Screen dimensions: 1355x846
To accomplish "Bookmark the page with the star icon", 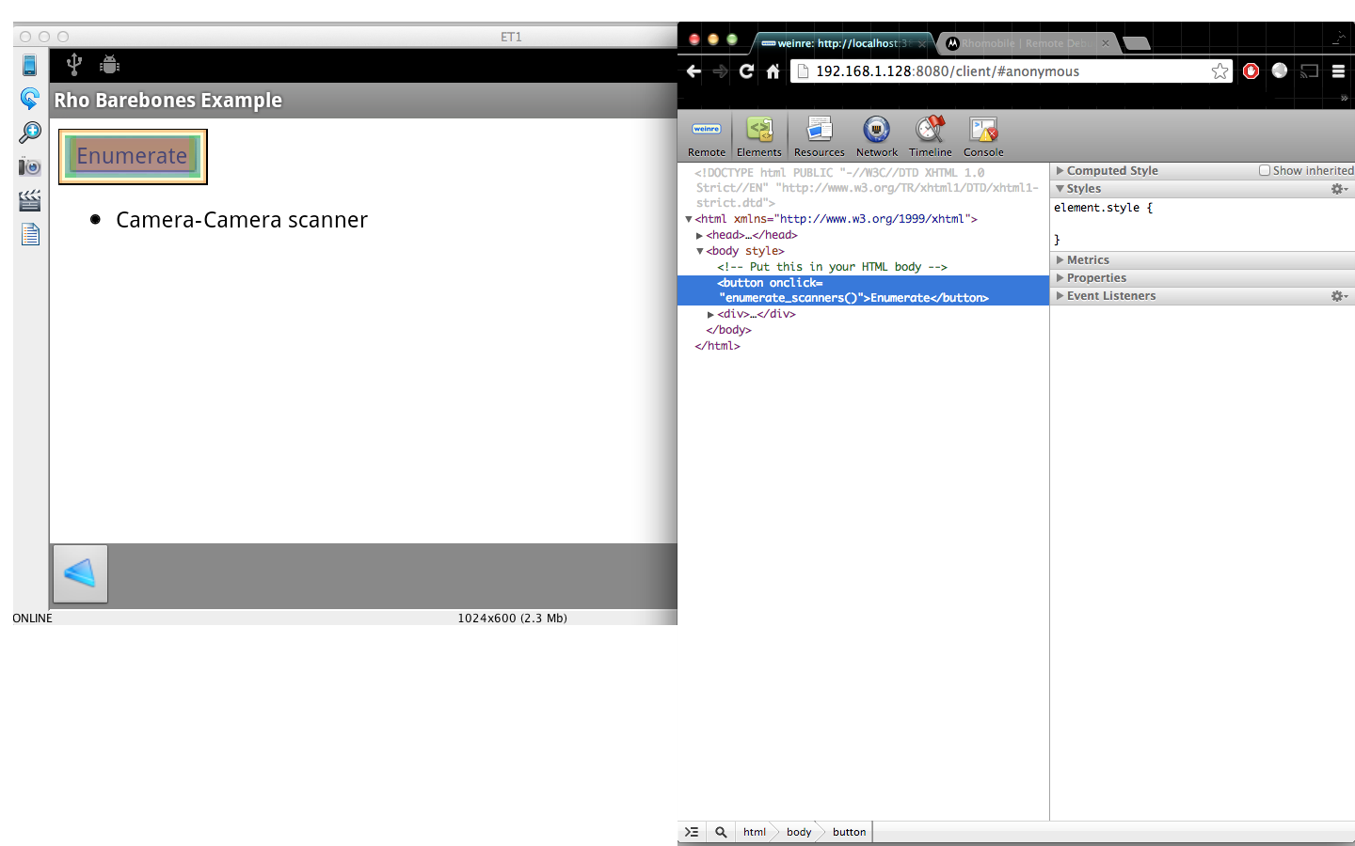I will [1219, 71].
